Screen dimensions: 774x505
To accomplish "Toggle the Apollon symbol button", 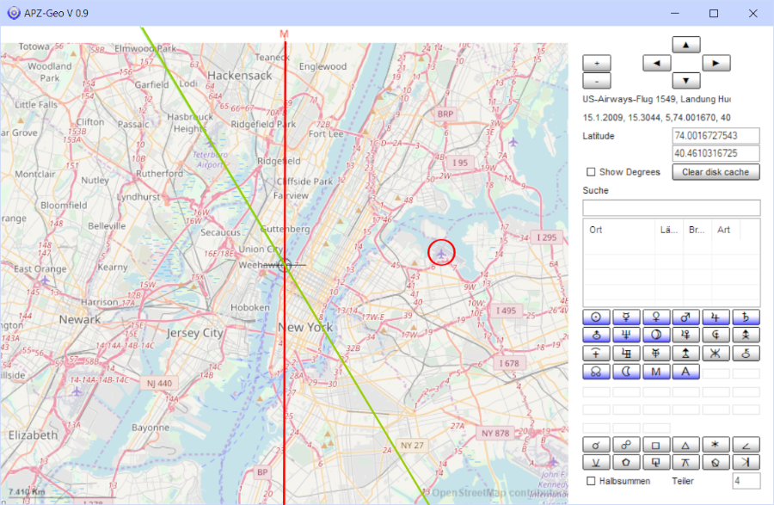I will click(626, 354).
